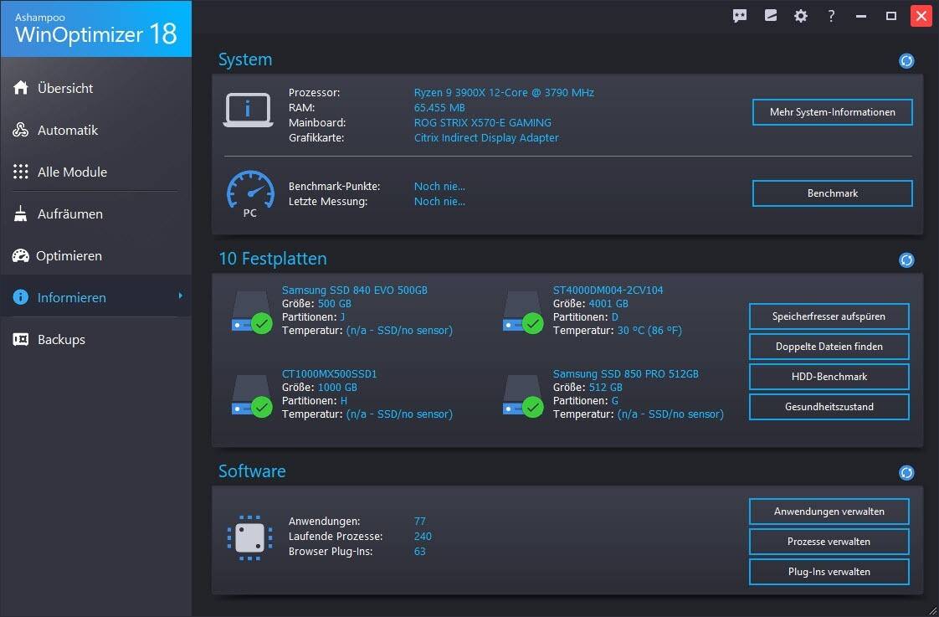
Task: Click the PC benchmark speedometer icon
Action: point(249,194)
